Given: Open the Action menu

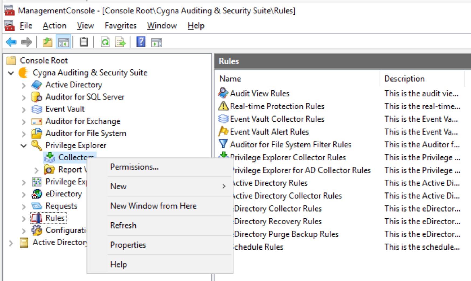Looking at the screenshot, I should 54,26.
